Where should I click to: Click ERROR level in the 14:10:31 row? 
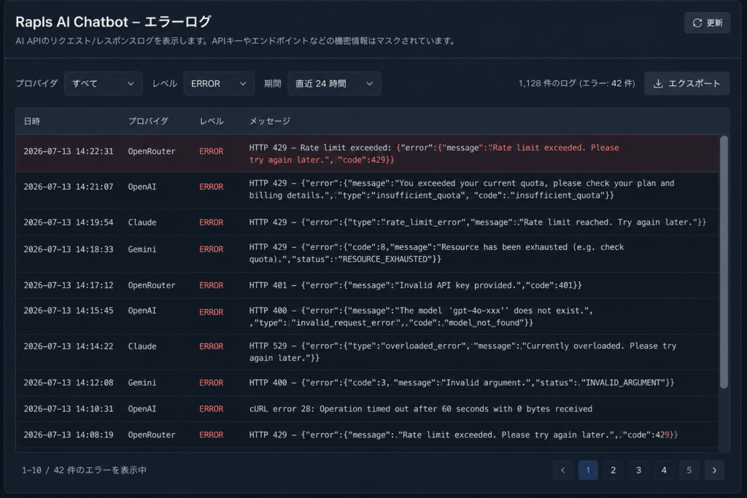(211, 409)
